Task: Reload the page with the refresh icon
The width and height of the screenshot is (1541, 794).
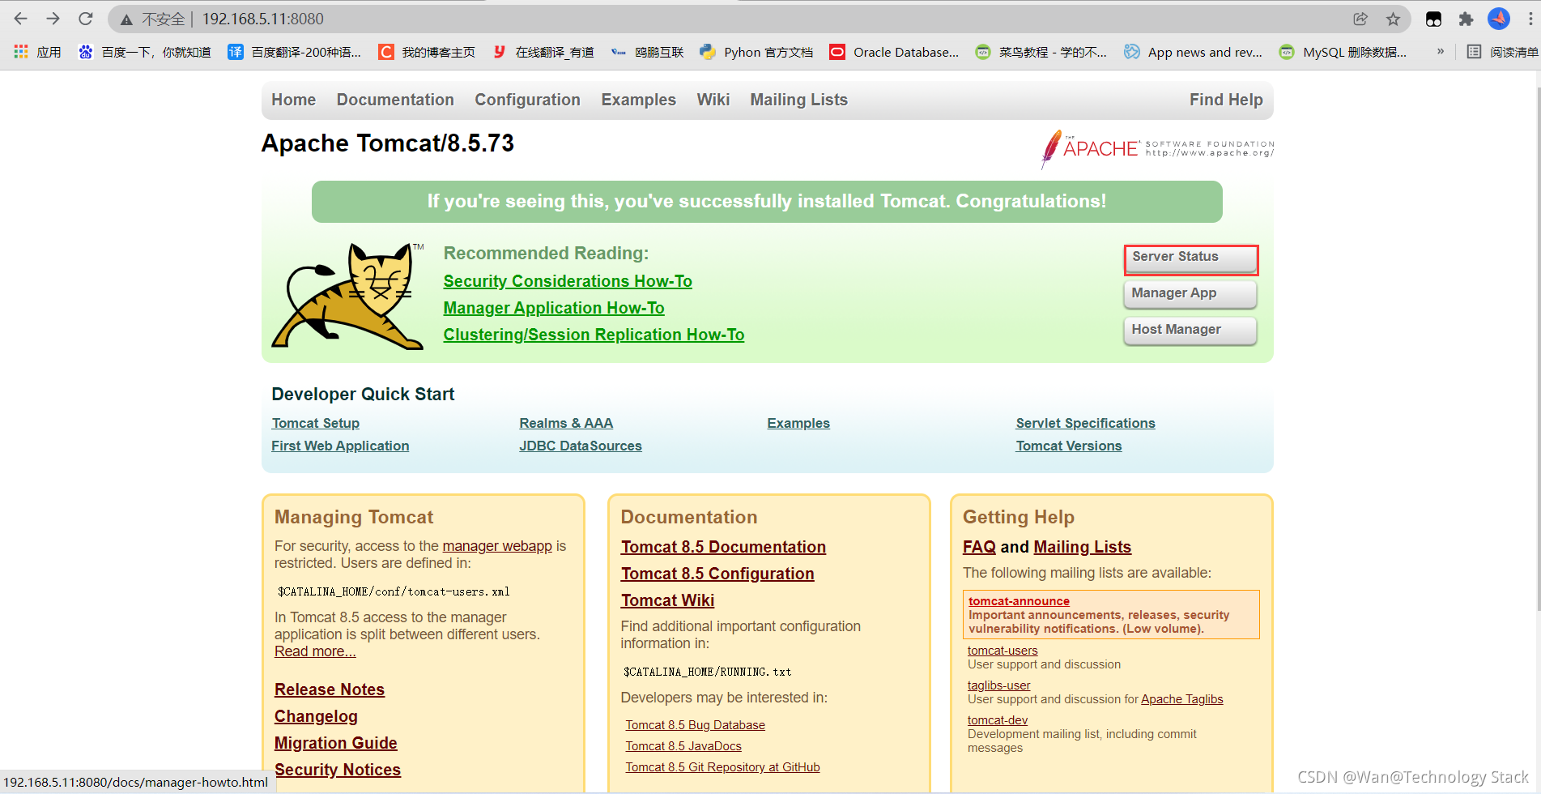Action: [x=86, y=19]
